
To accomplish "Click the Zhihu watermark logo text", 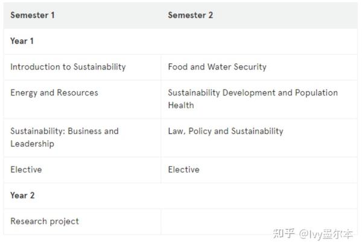I will 284,234.
